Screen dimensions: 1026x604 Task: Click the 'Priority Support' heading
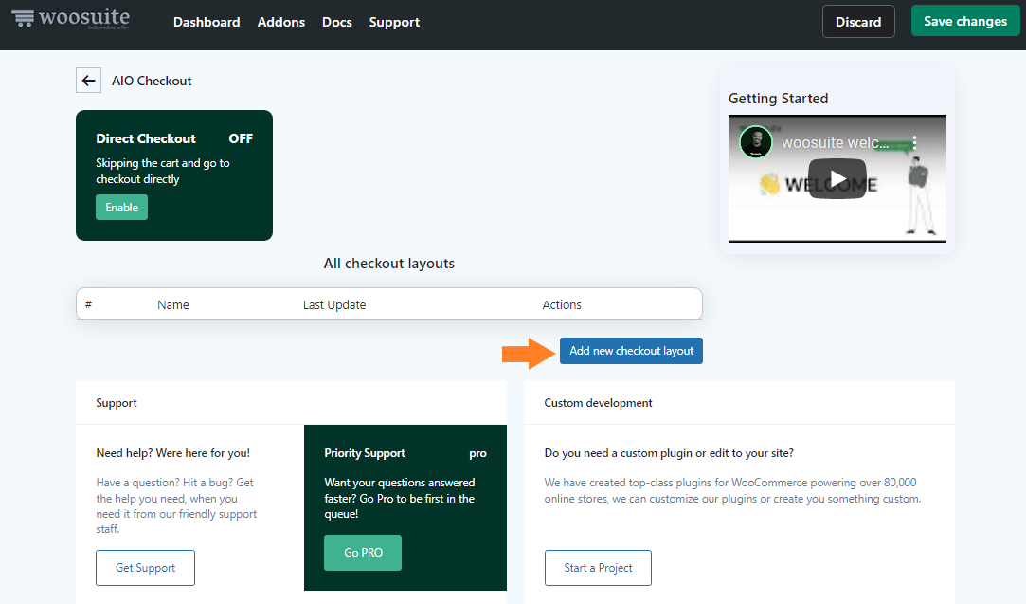(x=365, y=453)
